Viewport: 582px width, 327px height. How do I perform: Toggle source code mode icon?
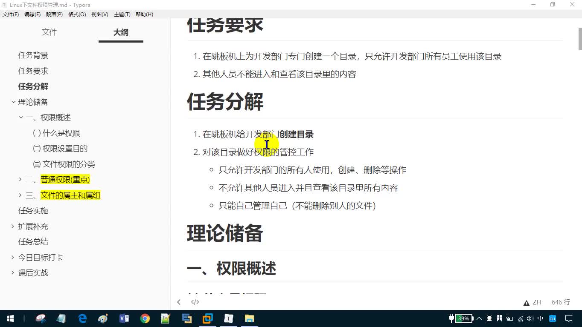[x=195, y=302]
